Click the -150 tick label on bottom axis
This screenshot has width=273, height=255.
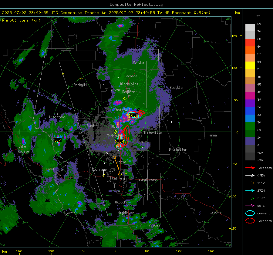tap(18, 251)
